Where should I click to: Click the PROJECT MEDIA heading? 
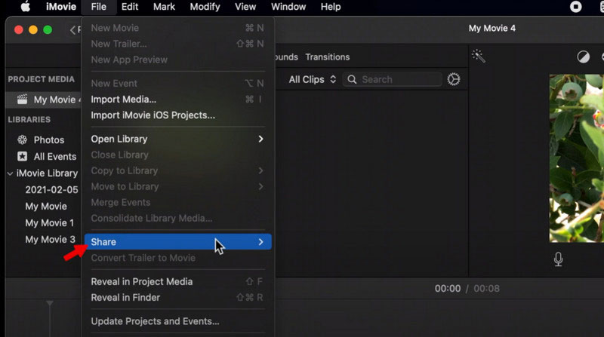42,79
